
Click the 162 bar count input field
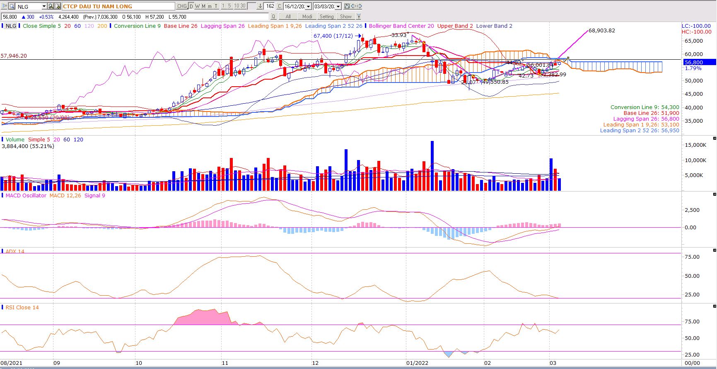pyautogui.click(x=270, y=6)
